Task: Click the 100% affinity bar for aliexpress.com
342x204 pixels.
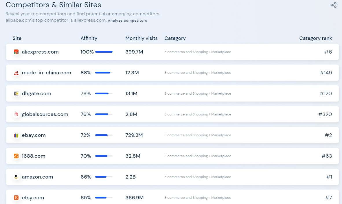Action: [104, 52]
